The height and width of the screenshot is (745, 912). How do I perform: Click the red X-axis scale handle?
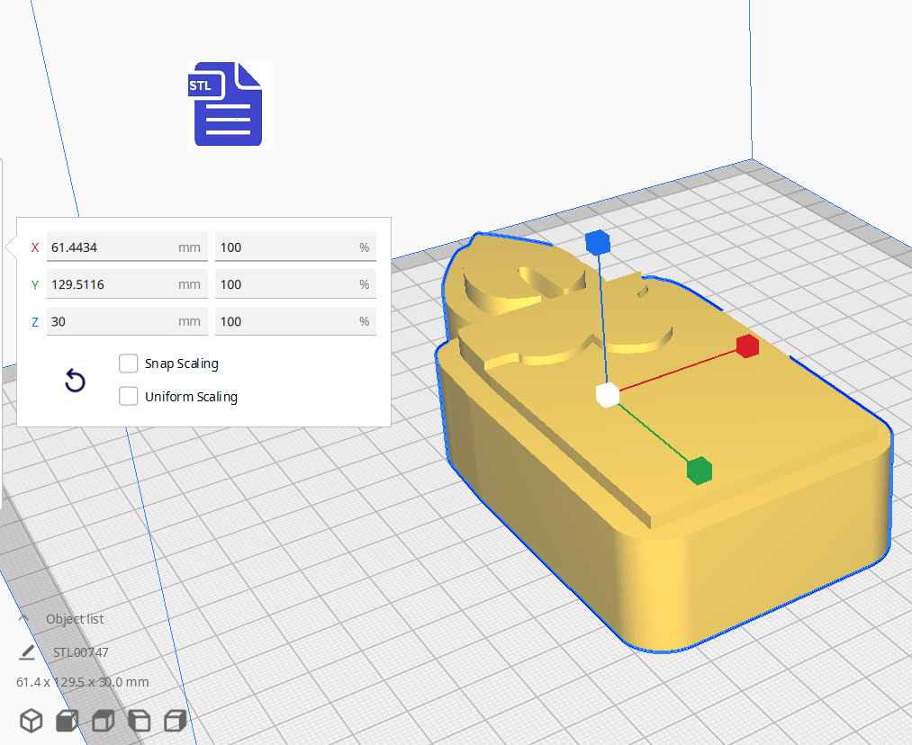pos(747,346)
